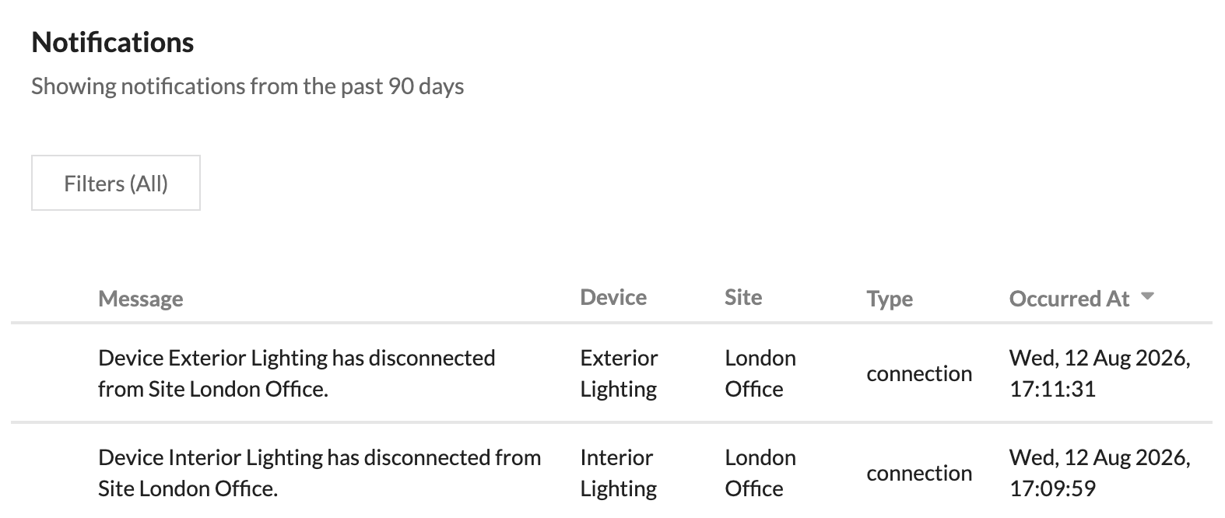Click connection type in the second row
Image resolution: width=1225 pixels, height=518 pixels.
(x=919, y=473)
